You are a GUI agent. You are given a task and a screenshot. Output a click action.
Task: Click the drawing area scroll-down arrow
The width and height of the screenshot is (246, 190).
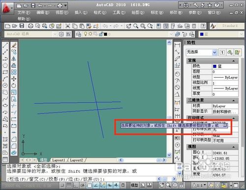coord(169,155)
